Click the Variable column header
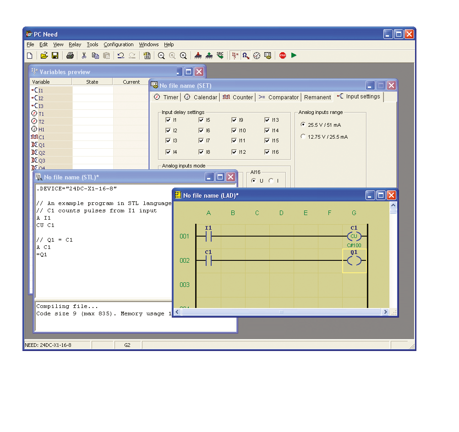This screenshot has width=459, height=432. (51, 82)
